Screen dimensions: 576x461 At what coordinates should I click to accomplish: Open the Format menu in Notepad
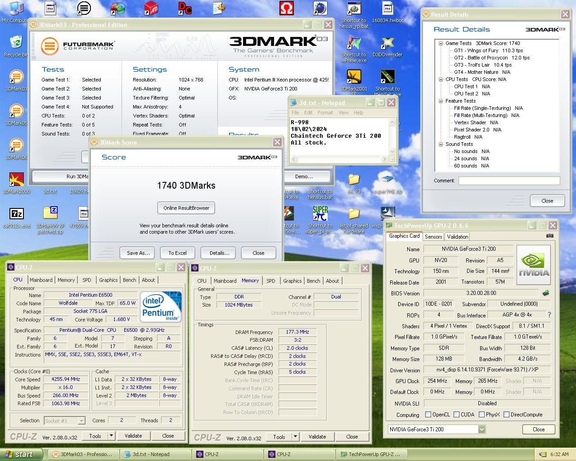pos(325,113)
